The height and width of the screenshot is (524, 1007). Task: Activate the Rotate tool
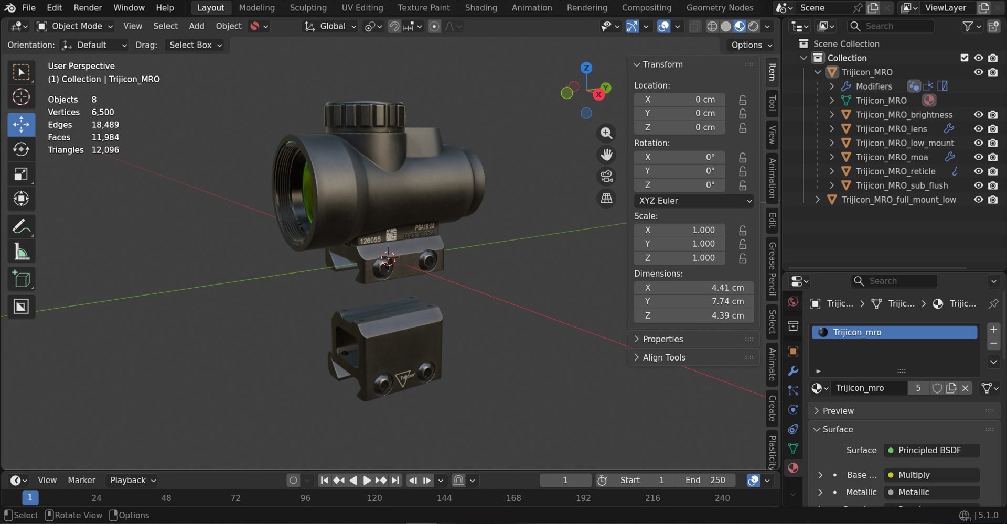21,149
